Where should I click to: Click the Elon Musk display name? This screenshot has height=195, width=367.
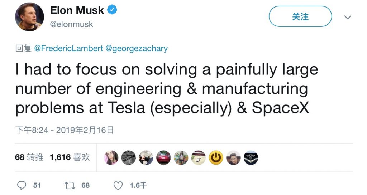(77, 10)
